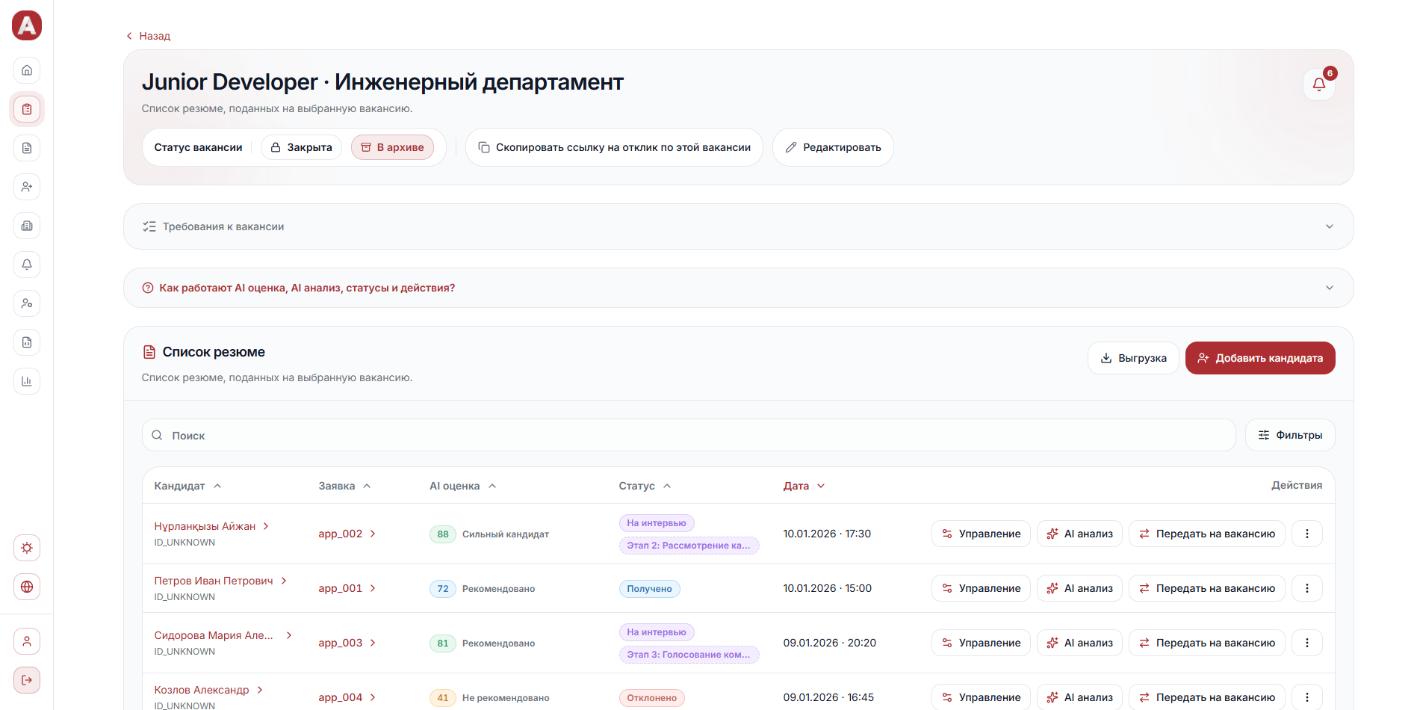Open more-options menu for Сидорова Мария row
The width and height of the screenshot is (1420, 710).
coord(1307,643)
